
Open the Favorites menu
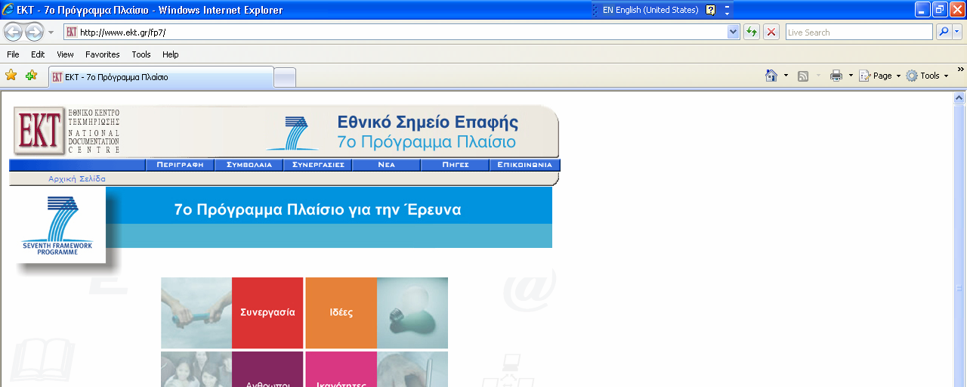pos(102,54)
